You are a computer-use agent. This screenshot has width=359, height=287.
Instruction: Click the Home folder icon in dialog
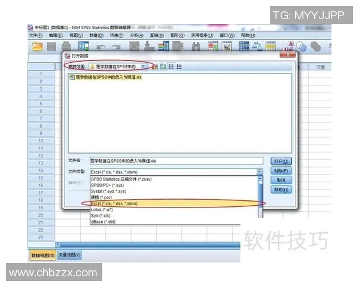[x=163, y=66]
